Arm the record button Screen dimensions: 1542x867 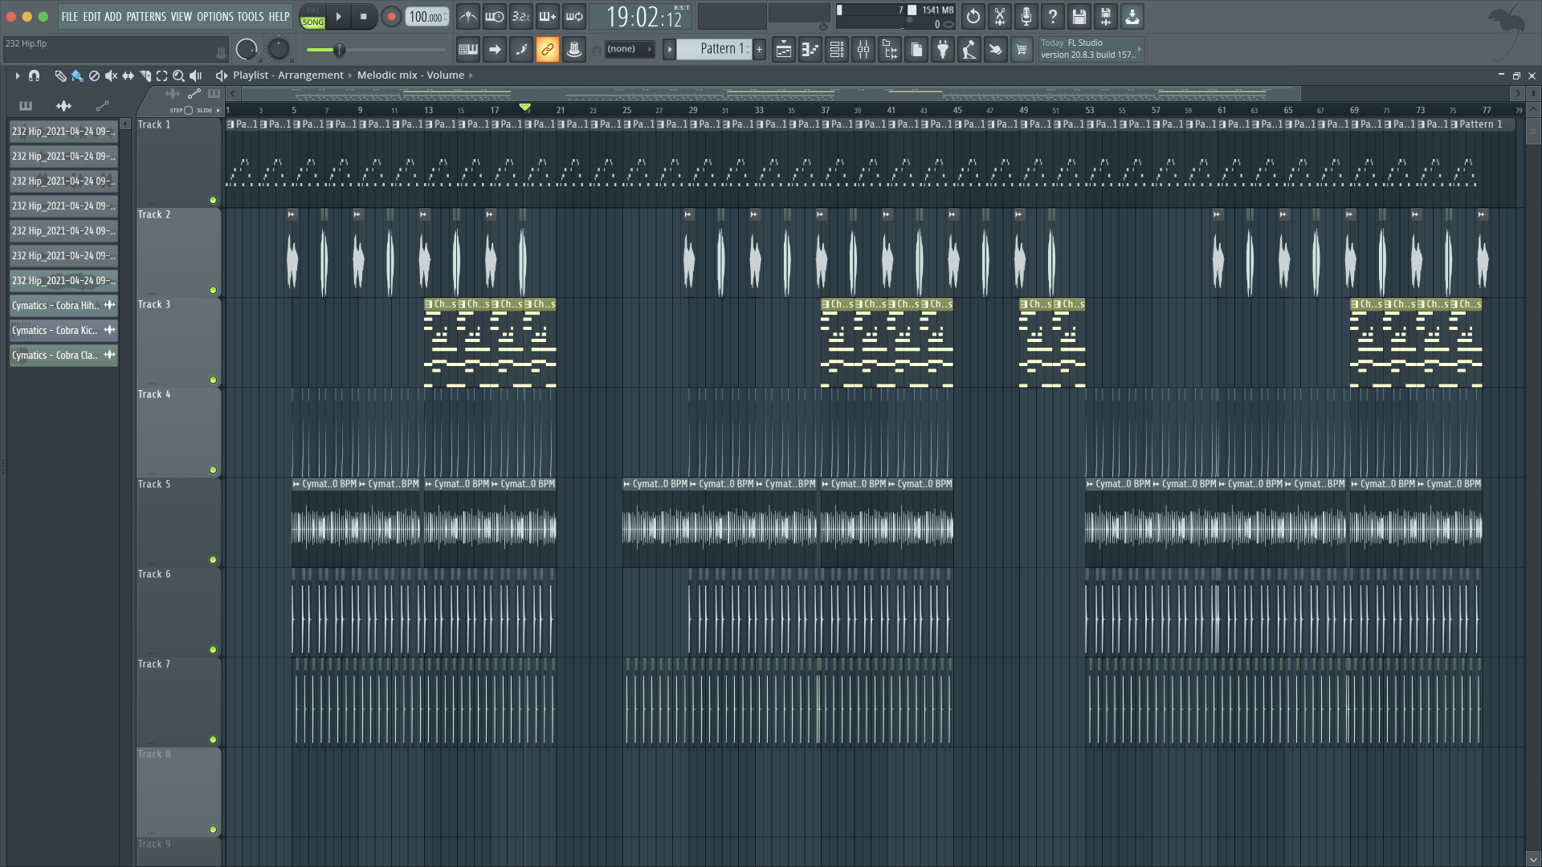(x=391, y=16)
